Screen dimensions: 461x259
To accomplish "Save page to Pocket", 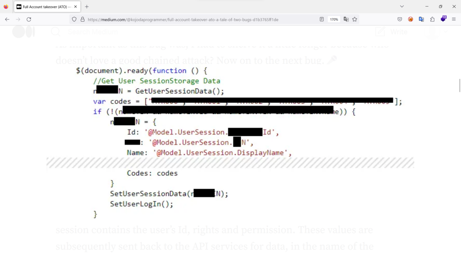I will tap(400, 19).
